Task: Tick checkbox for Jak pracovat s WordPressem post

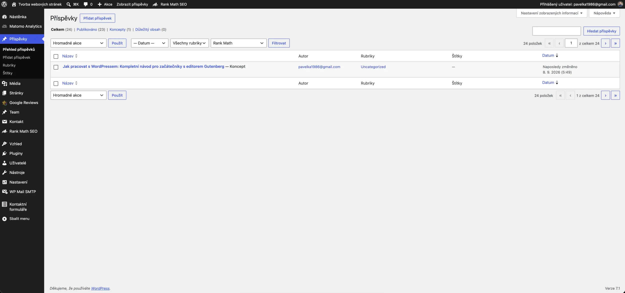Action: (x=56, y=67)
